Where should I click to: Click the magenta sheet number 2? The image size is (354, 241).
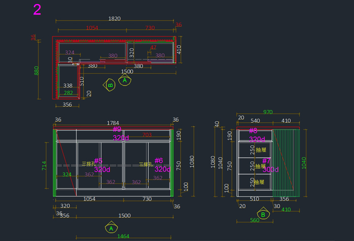37,10
